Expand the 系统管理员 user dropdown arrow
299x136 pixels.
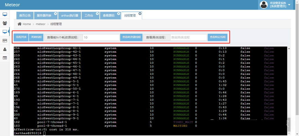289,5
